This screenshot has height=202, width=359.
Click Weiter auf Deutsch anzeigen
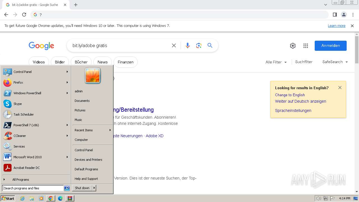point(300,101)
